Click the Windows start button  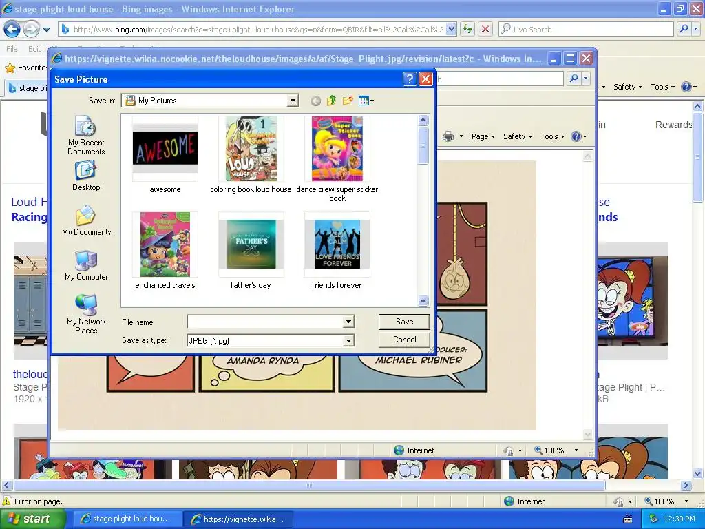(x=33, y=519)
